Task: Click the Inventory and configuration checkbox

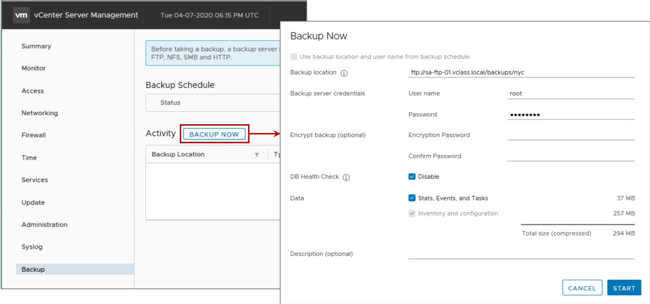Action: coord(412,213)
